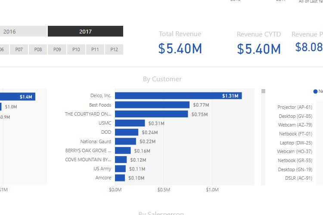
Task: Click the US Army revenue bar
Action: [x=120, y=169]
